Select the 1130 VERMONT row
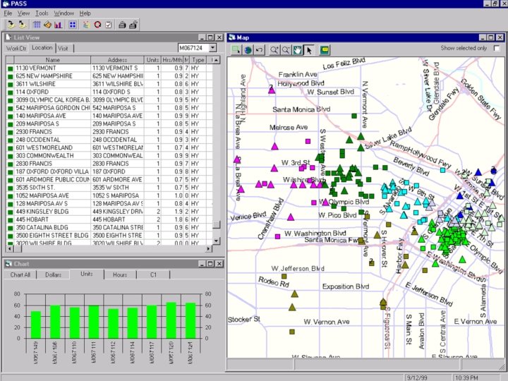508x381 pixels. point(109,68)
